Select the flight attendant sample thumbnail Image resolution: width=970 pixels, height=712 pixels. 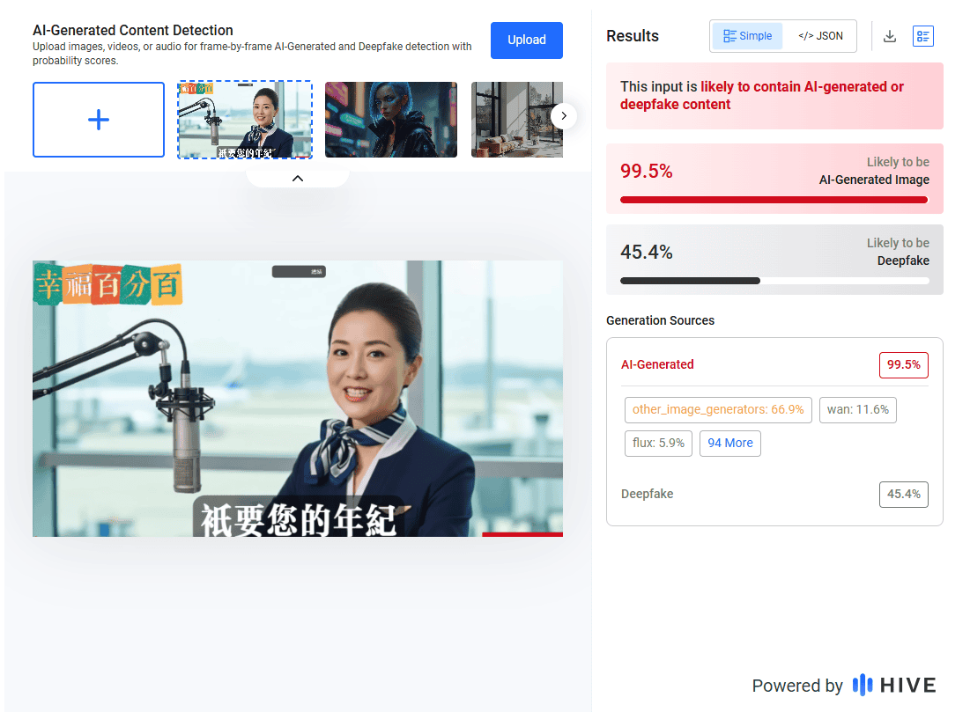point(245,120)
